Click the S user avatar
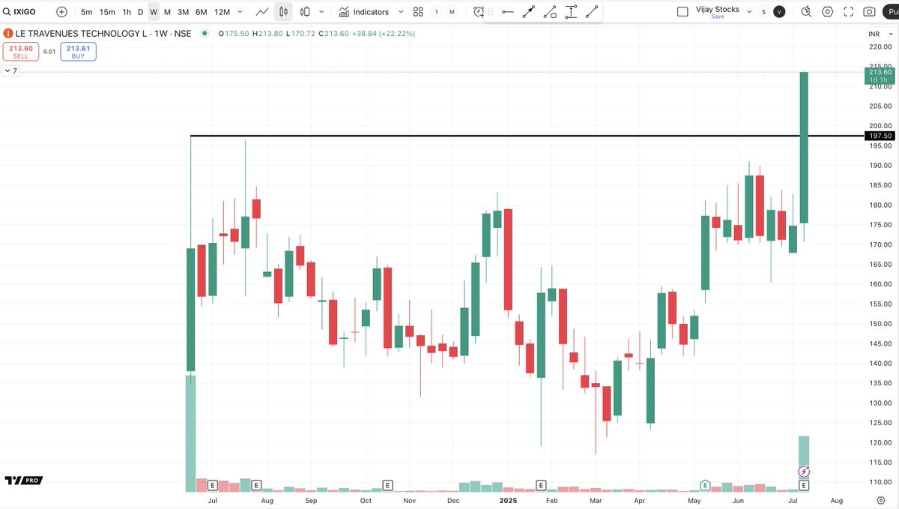The height and width of the screenshot is (509, 899). click(763, 12)
